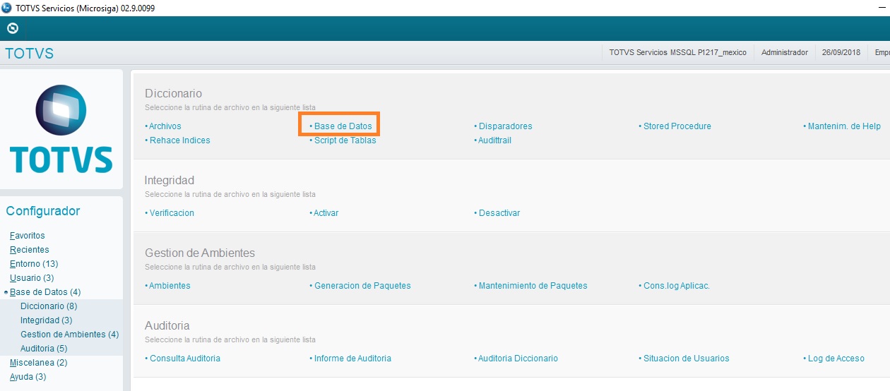890x391 pixels.
Task: Open the Audittrail routine
Action: pos(494,140)
